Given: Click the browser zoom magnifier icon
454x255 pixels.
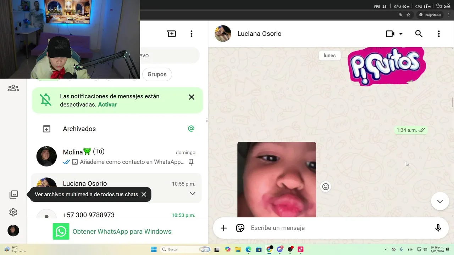Looking at the screenshot, I should click(x=400, y=15).
